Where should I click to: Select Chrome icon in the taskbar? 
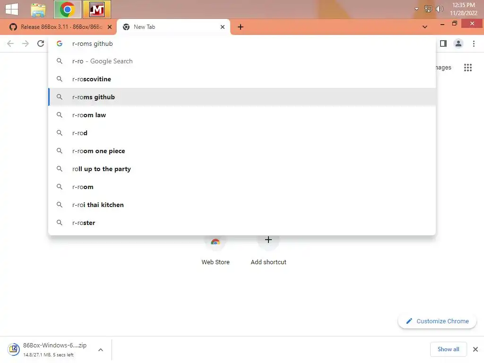point(68,9)
